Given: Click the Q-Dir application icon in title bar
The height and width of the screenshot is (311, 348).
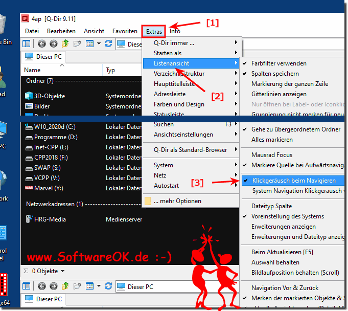Looking at the screenshot, I should click(25, 18).
